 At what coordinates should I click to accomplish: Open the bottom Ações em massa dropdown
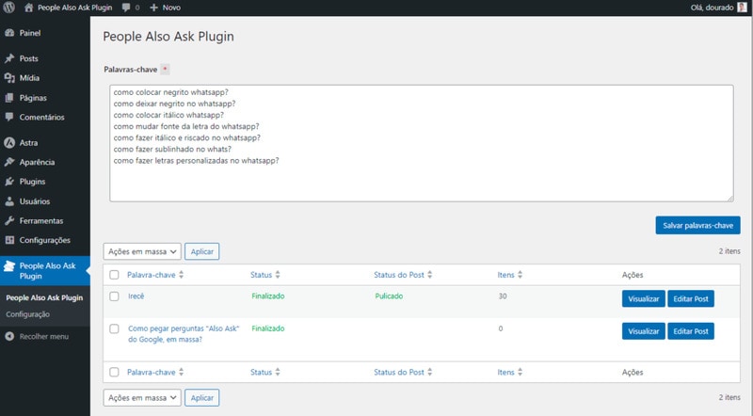pyautogui.click(x=142, y=398)
